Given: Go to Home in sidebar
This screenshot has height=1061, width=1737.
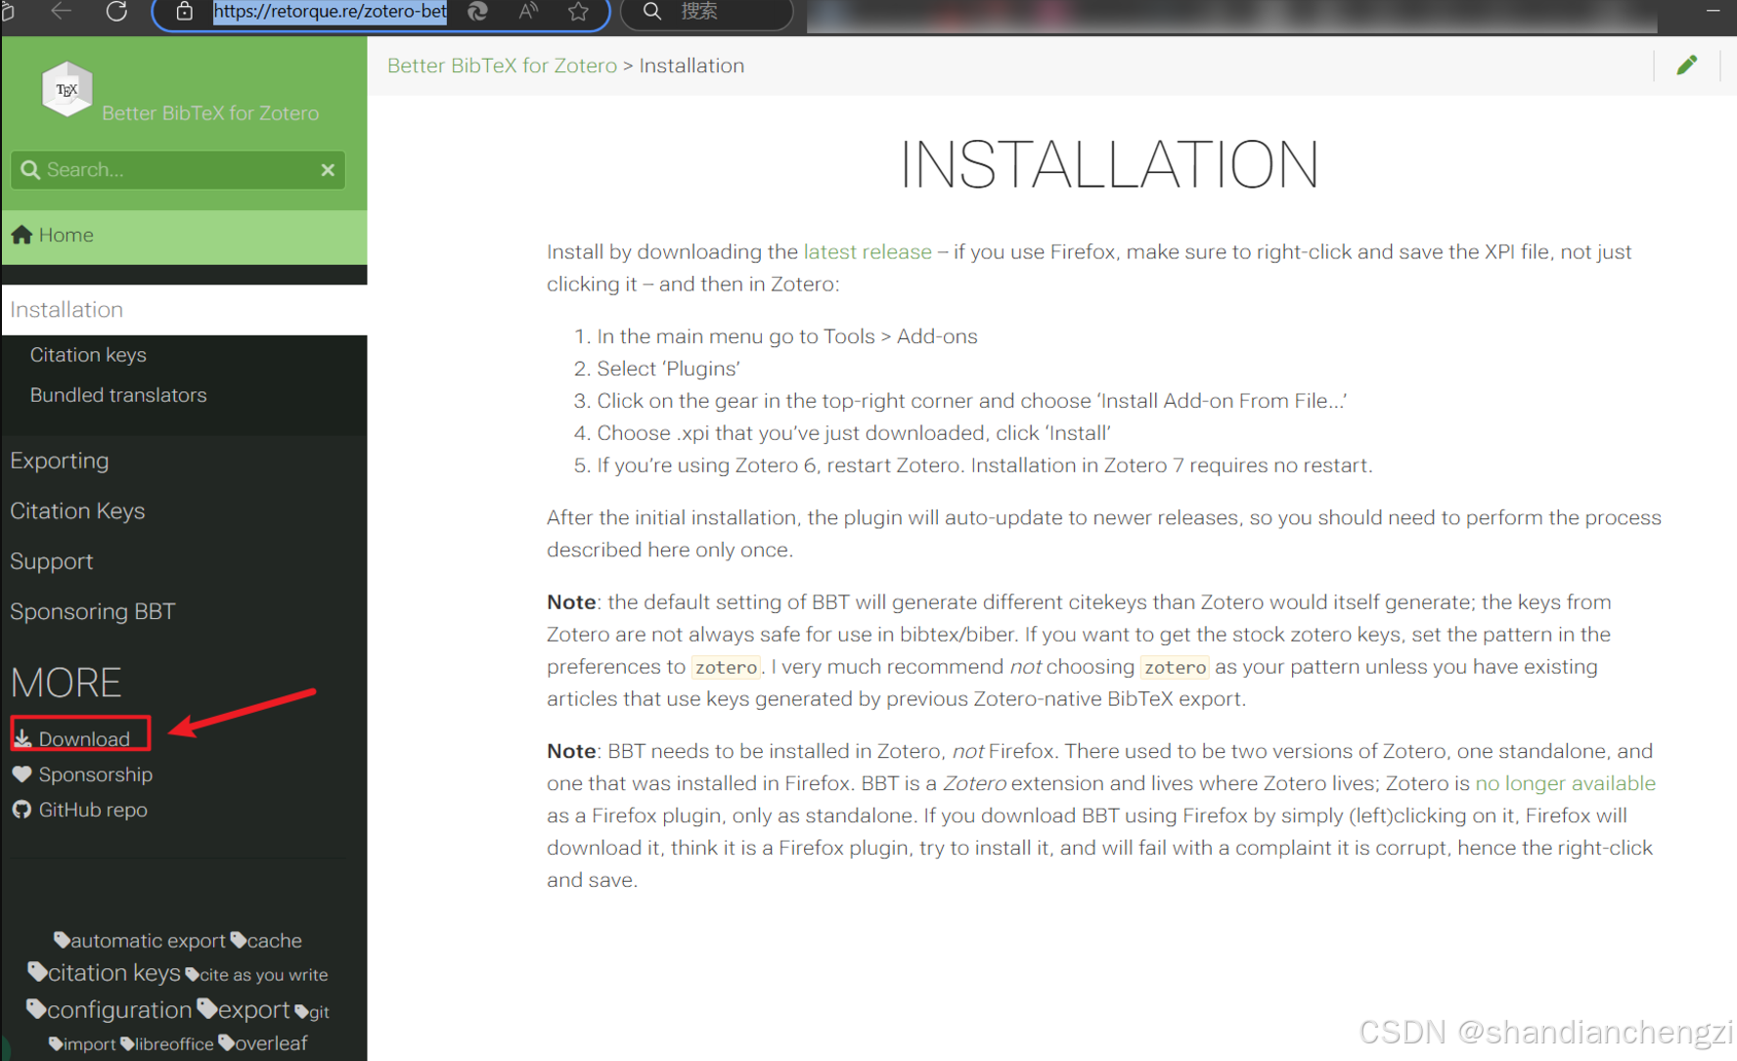Looking at the screenshot, I should point(184,236).
